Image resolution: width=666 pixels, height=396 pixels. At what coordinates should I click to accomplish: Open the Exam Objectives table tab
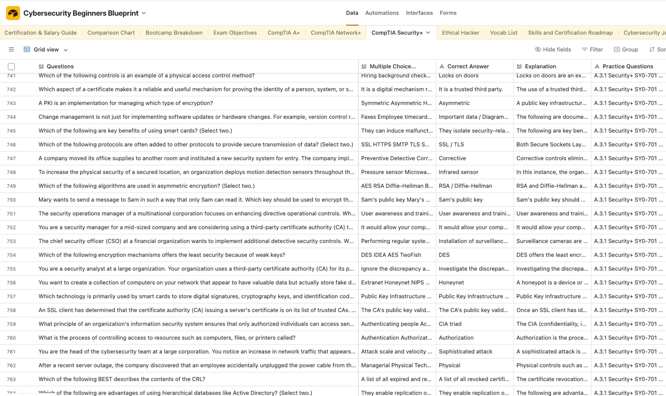235,33
